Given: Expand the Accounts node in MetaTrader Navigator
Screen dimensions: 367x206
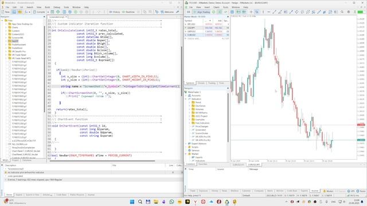Looking at the screenshot, I should (186, 96).
